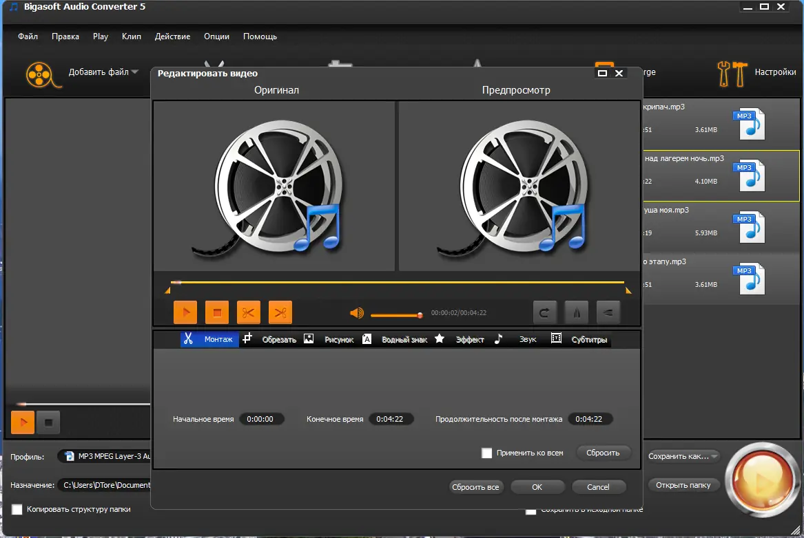Screen dimensions: 804x538
Task: Click MP3 icon for крипач.mp3
Action: coord(750,123)
